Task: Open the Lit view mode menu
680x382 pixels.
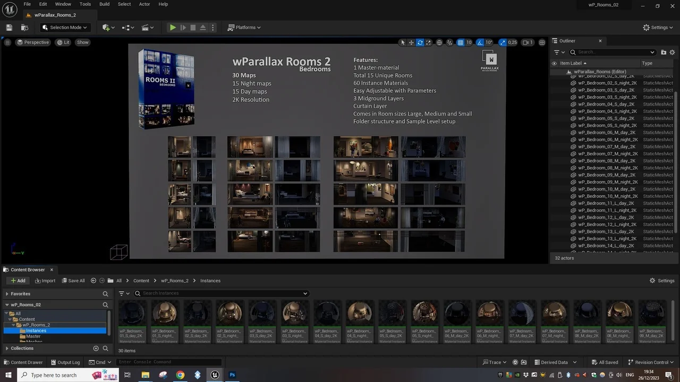Action: [x=63, y=42]
